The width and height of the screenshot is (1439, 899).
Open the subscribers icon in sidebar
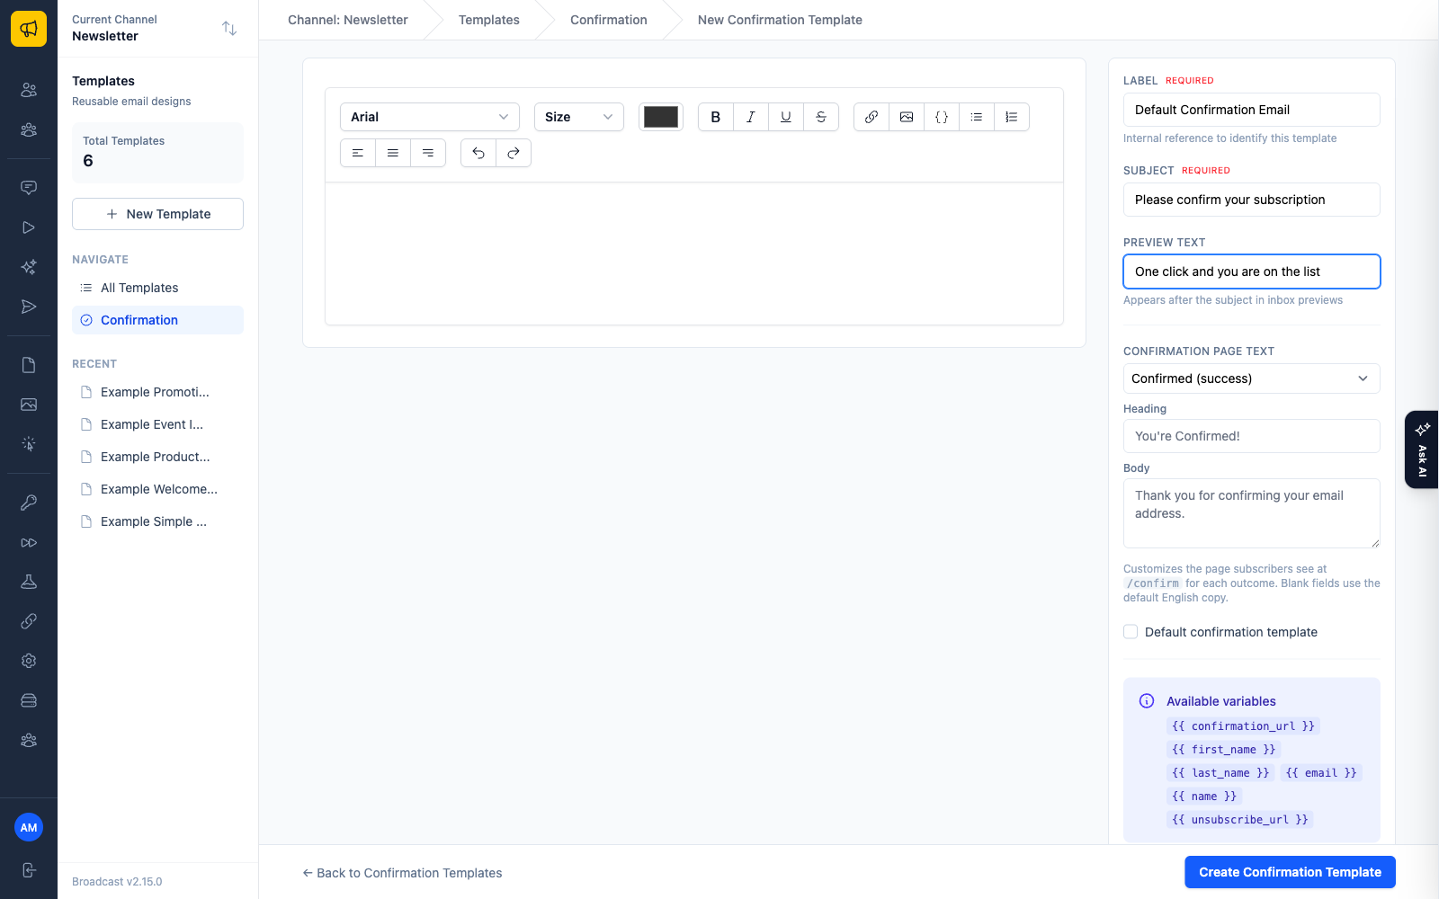point(29,90)
